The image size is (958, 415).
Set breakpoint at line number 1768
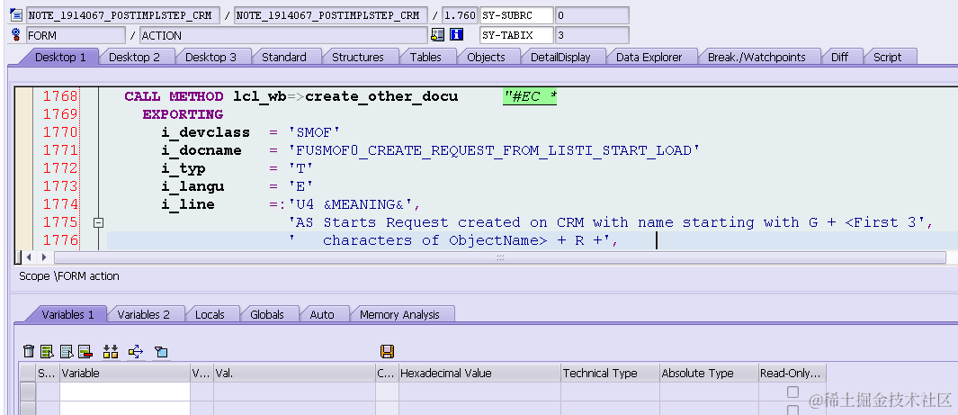(60, 96)
